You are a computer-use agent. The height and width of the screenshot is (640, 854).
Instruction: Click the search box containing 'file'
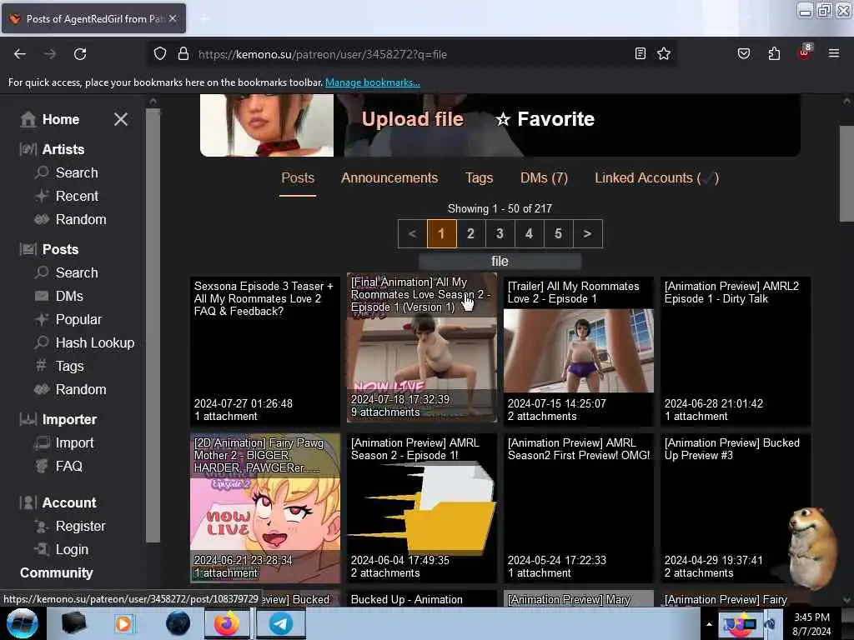(x=500, y=261)
